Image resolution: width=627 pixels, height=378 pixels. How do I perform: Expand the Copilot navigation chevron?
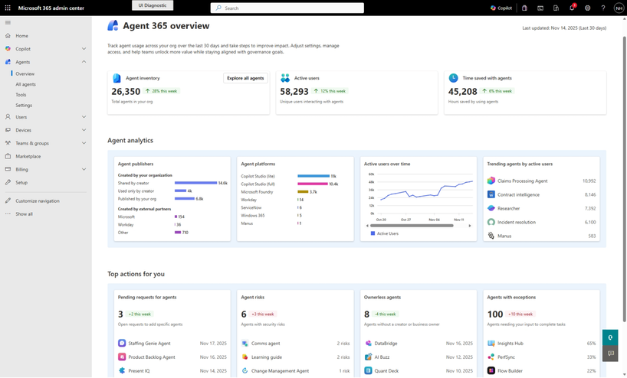[x=84, y=49]
